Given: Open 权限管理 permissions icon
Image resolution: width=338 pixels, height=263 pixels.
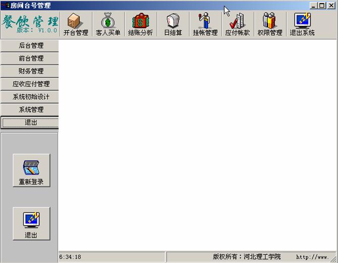Looking at the screenshot, I should click(270, 24).
